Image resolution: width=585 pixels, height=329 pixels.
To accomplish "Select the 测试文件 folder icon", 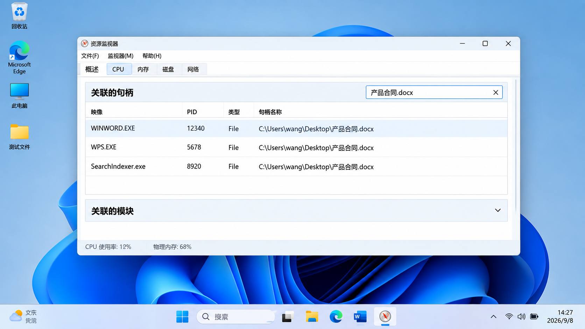I will [19, 137].
